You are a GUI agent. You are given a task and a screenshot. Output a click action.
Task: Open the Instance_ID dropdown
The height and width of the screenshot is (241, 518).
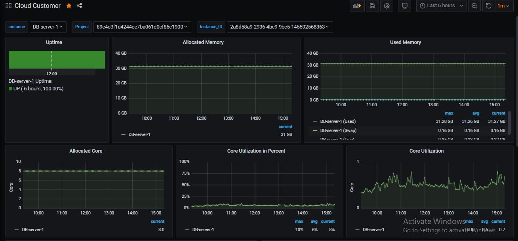point(280,27)
